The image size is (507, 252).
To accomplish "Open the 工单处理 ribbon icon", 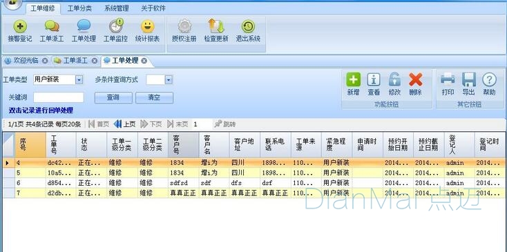I will [x=84, y=31].
